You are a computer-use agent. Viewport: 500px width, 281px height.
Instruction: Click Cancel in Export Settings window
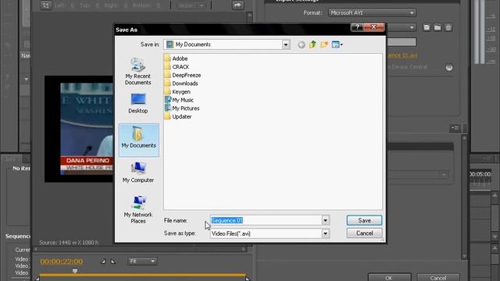(438, 277)
